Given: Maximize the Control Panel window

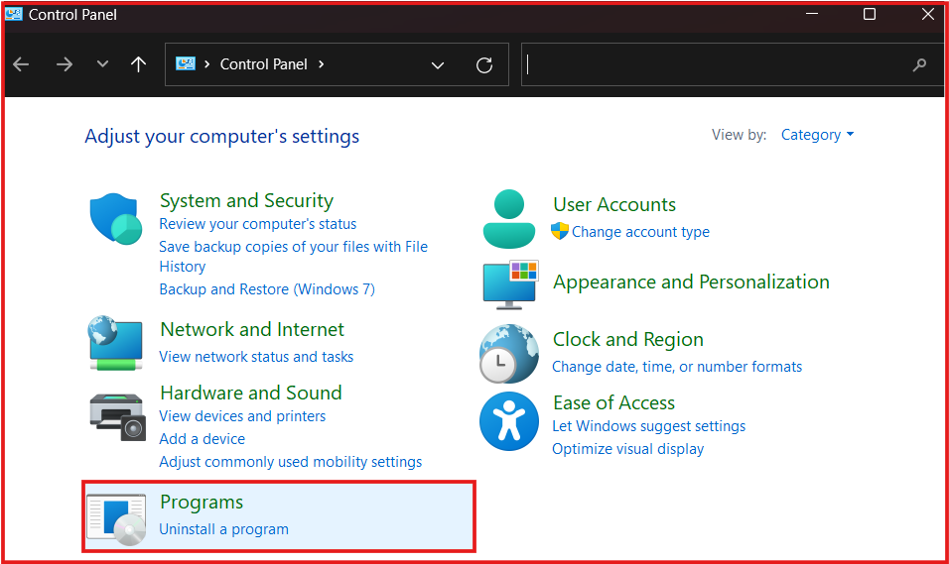Looking at the screenshot, I should pyautogui.click(x=870, y=14).
